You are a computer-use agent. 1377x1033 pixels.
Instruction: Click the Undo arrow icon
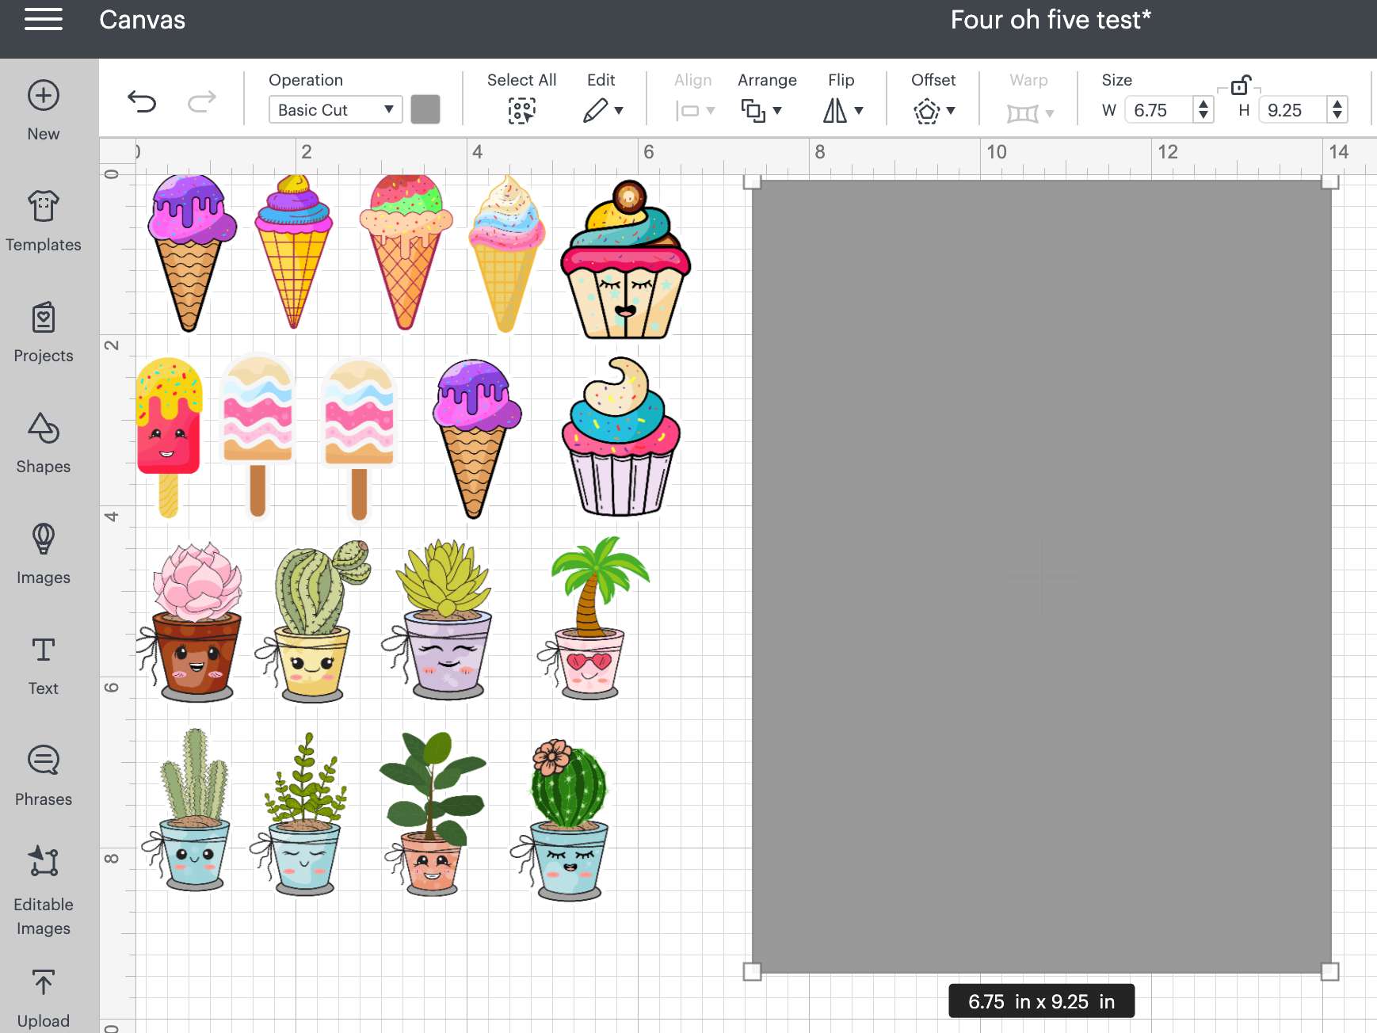[142, 101]
